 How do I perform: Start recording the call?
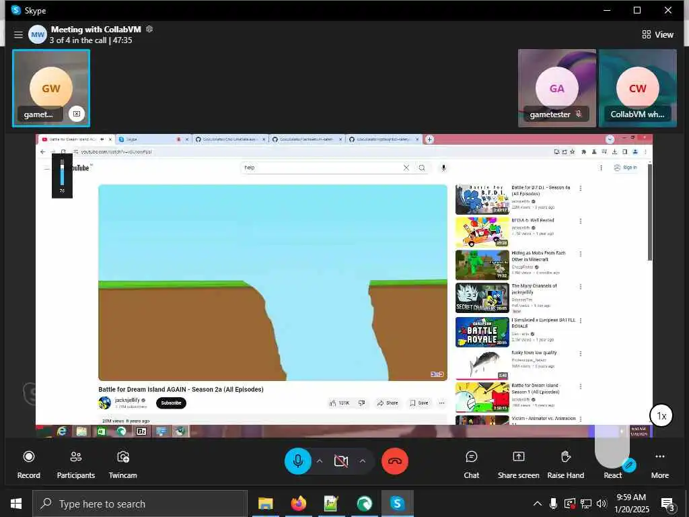coord(28,464)
